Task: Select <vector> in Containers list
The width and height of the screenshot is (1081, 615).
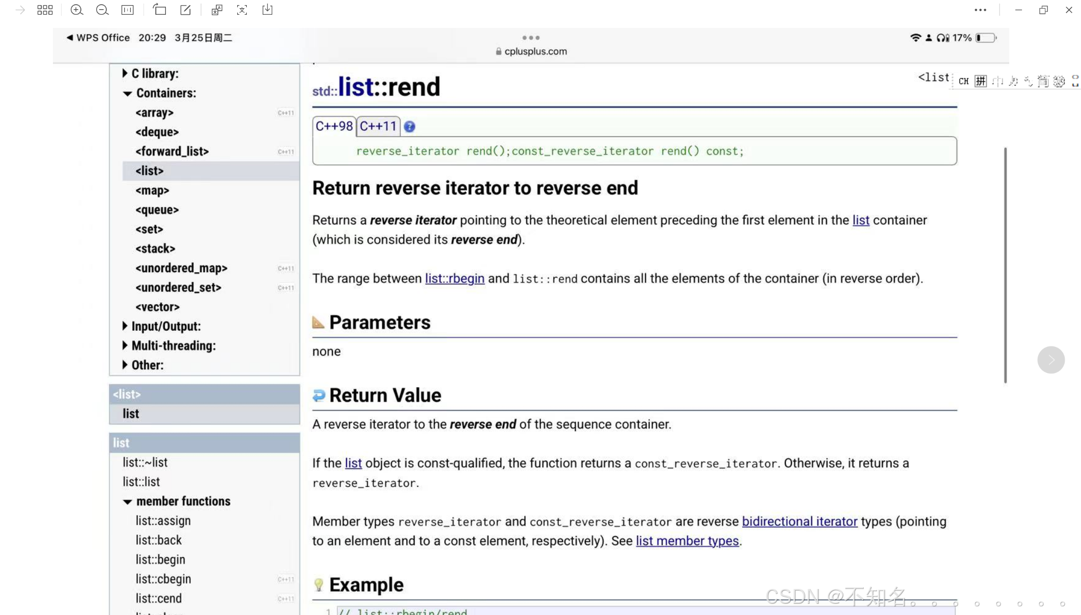Action: click(157, 307)
